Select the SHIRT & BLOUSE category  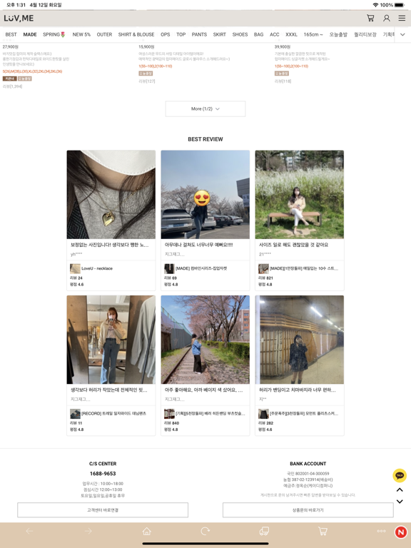[136, 34]
